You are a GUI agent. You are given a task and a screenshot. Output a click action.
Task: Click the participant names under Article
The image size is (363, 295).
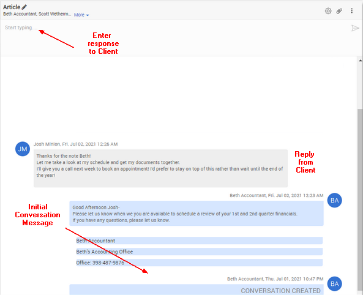pos(37,14)
